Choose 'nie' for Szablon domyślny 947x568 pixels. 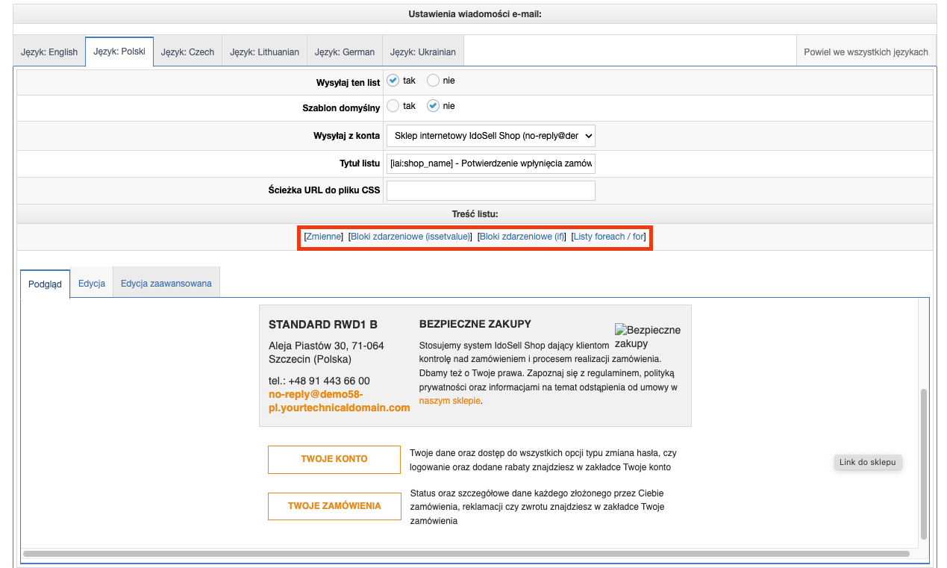pos(433,106)
